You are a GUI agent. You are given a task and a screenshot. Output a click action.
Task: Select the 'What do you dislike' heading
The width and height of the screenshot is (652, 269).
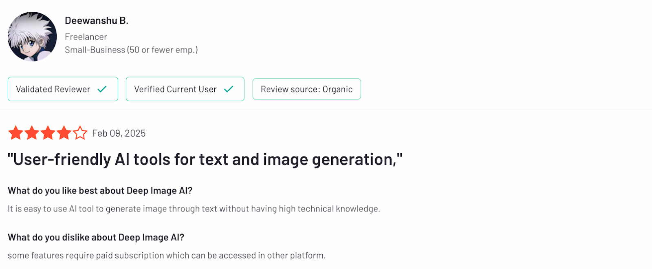tap(96, 237)
